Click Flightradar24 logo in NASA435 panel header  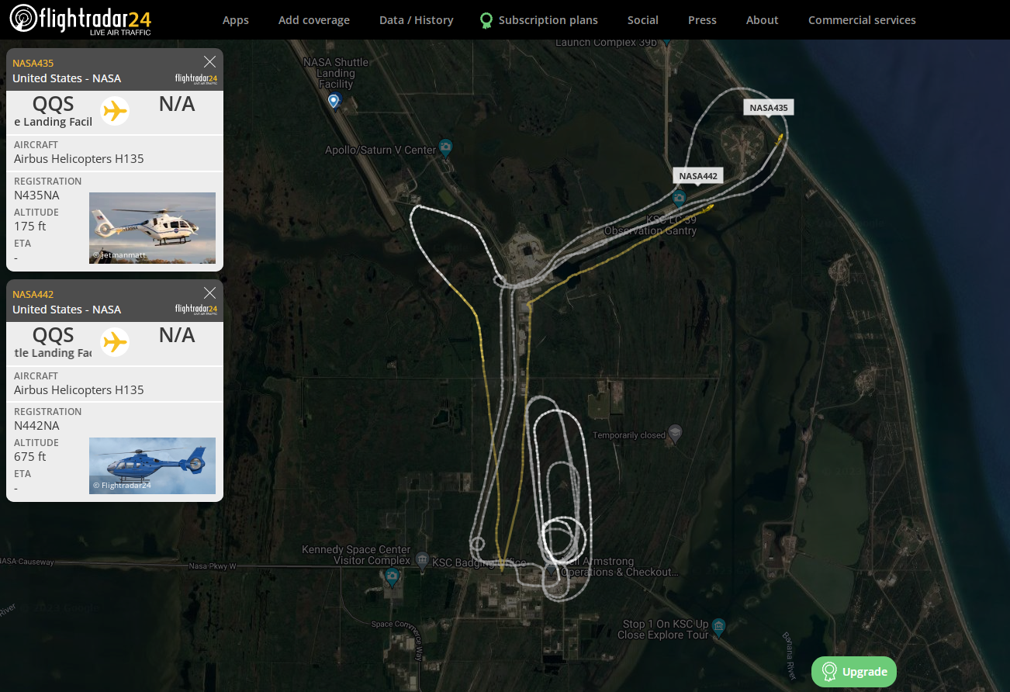point(196,78)
